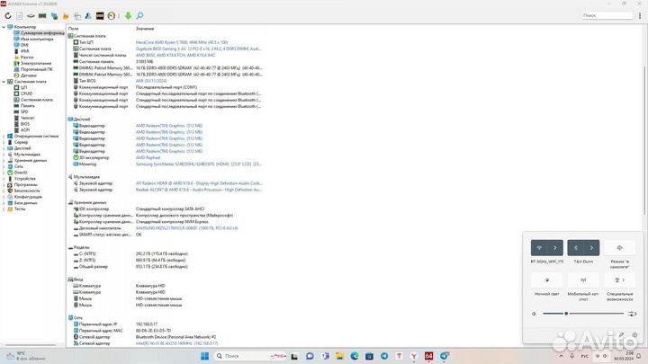
Task: Click microphone icon in system tray
Action: [x=572, y=356]
